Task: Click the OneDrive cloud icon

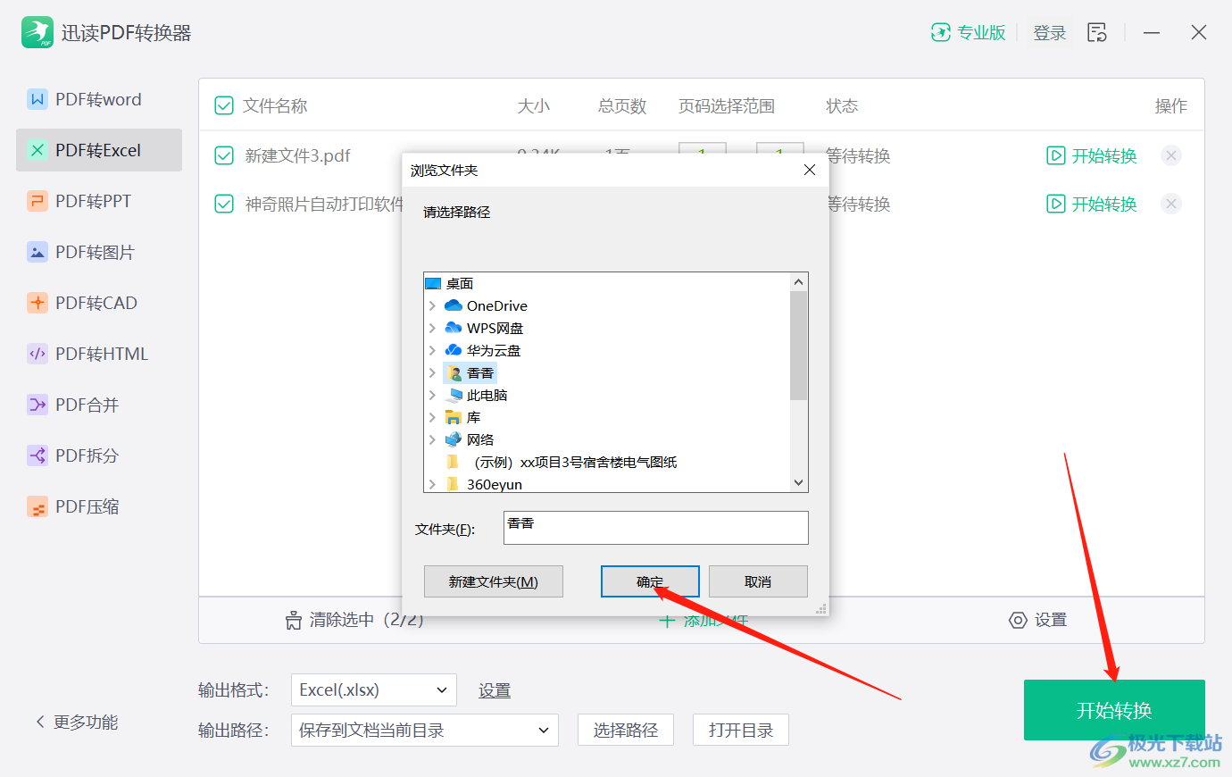Action: tap(454, 305)
